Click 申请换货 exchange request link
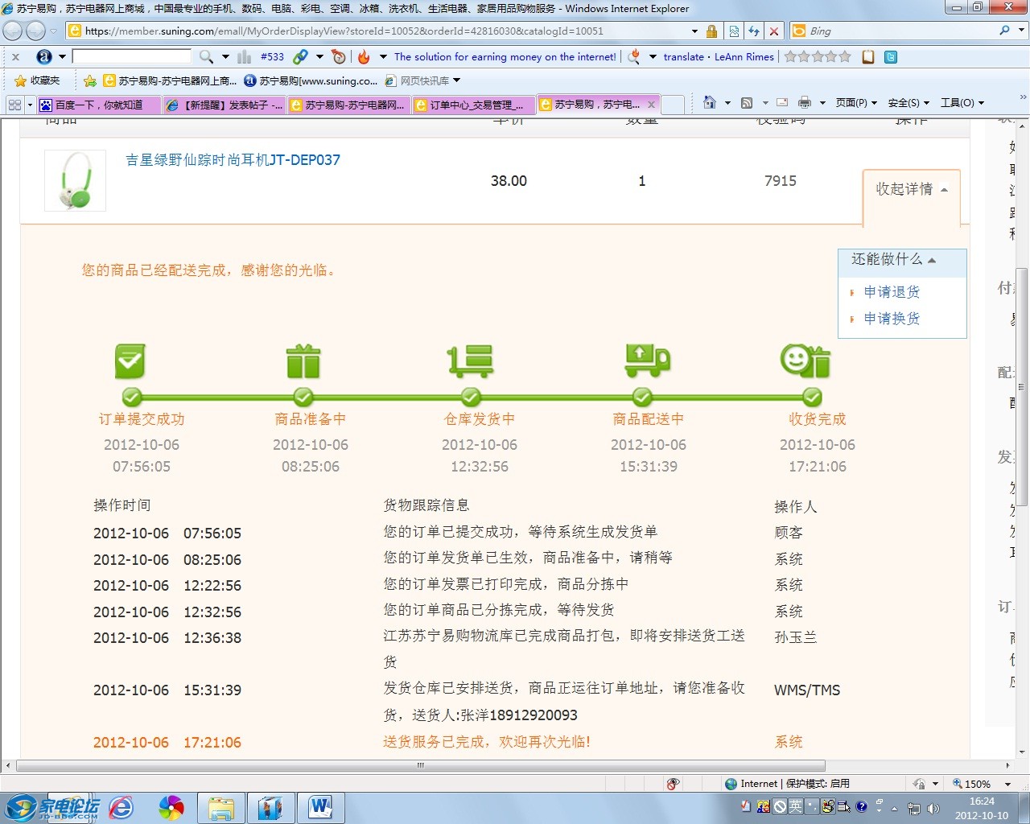This screenshot has height=824, width=1030. (892, 319)
